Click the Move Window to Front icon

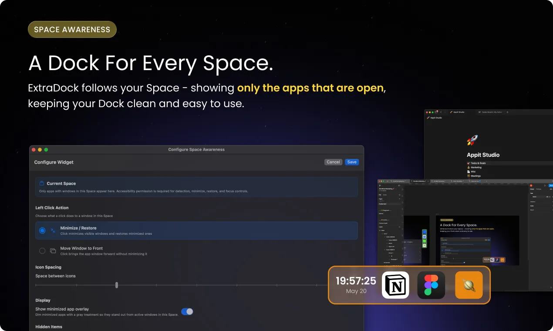point(53,251)
